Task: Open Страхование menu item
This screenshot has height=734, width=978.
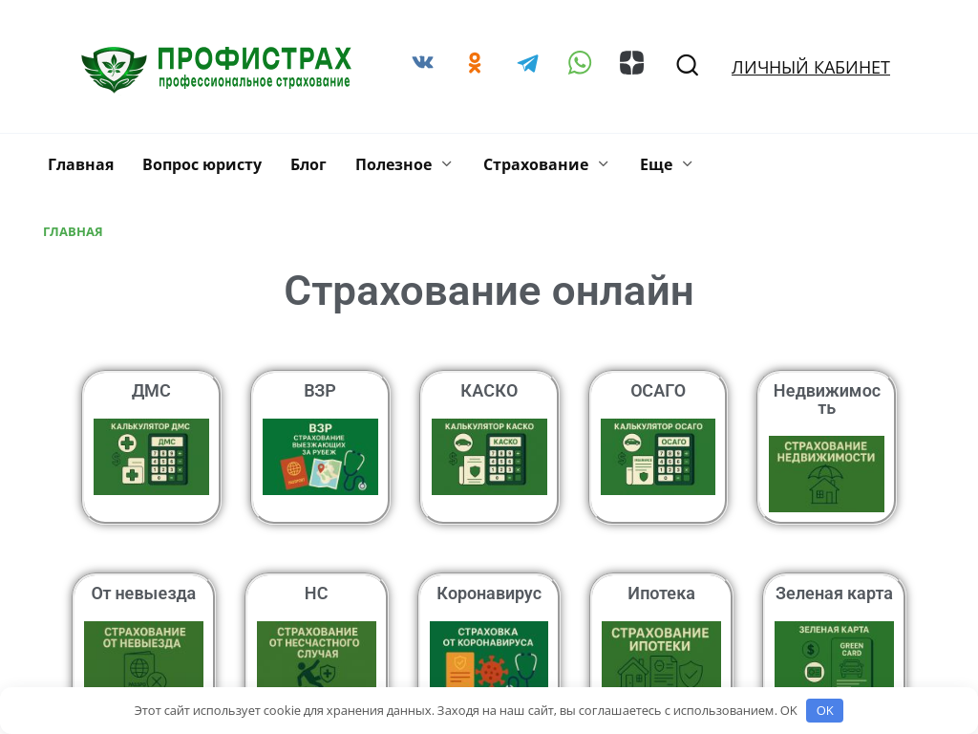Action: (536, 164)
